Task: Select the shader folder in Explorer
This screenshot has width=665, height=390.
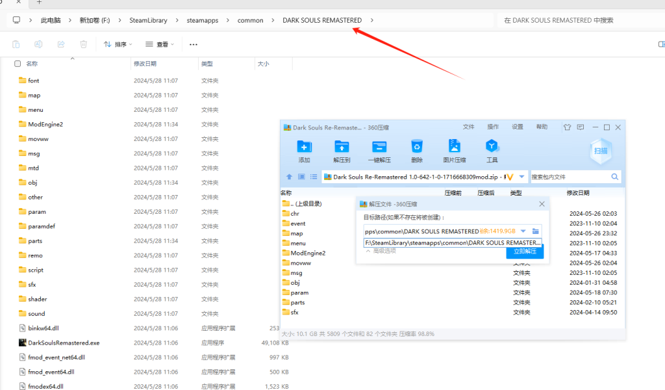Action: [37, 299]
